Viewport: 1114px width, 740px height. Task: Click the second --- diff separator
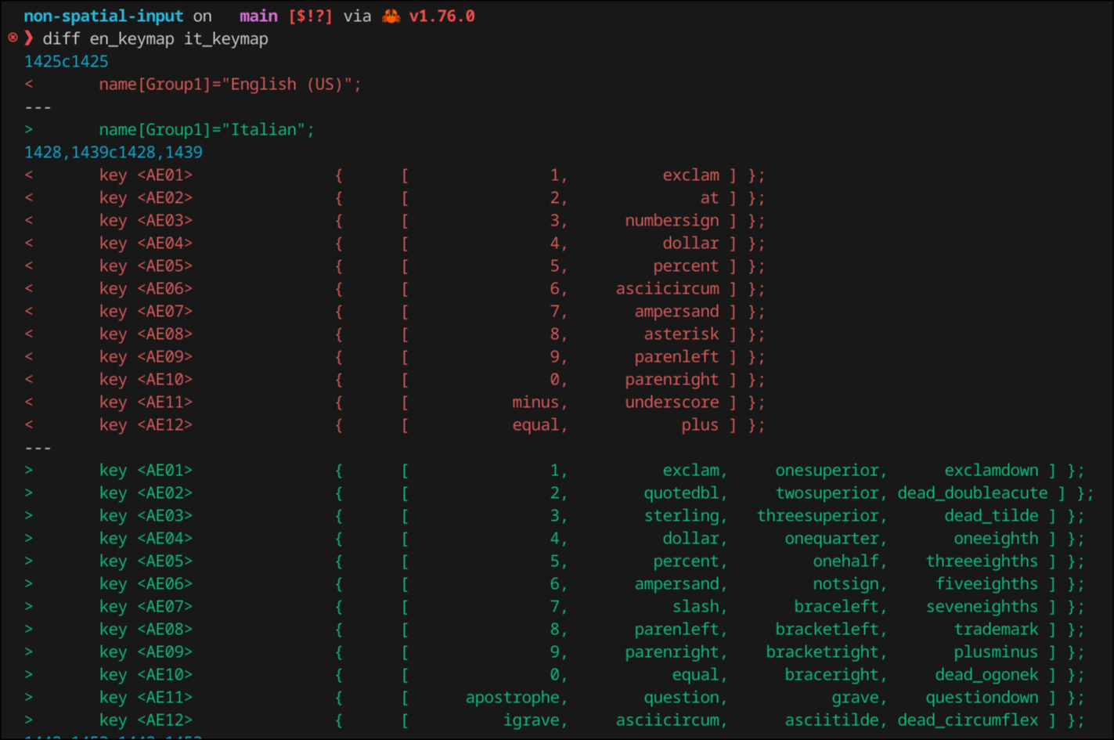pyautogui.click(x=38, y=447)
